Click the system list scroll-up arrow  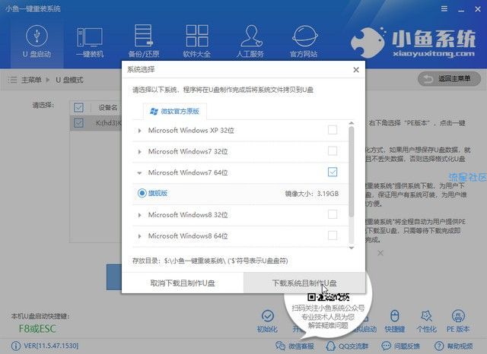[352, 123]
